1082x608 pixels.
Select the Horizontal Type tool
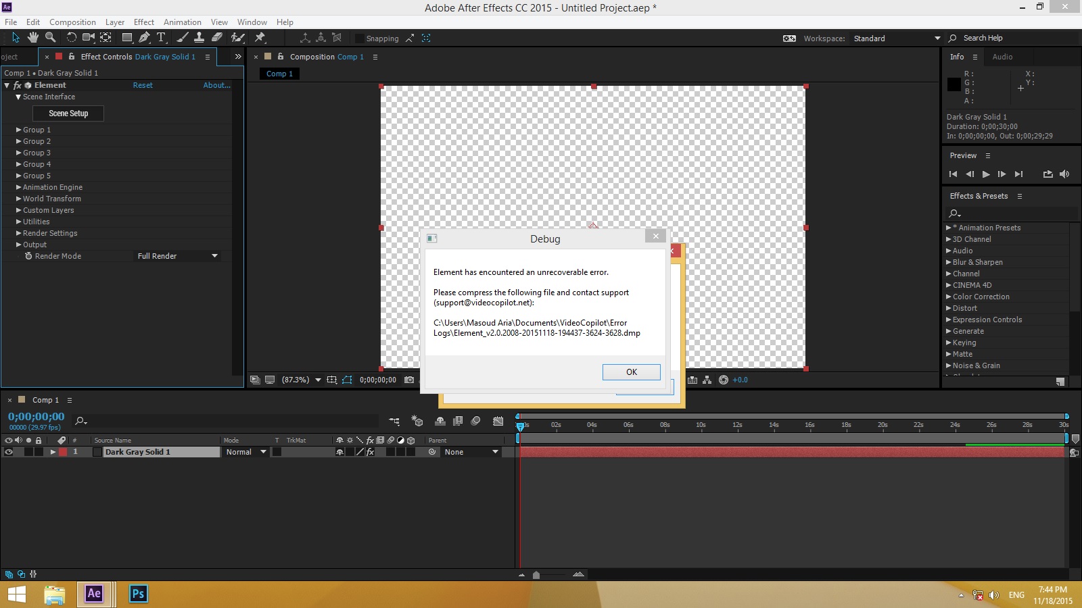click(x=161, y=38)
